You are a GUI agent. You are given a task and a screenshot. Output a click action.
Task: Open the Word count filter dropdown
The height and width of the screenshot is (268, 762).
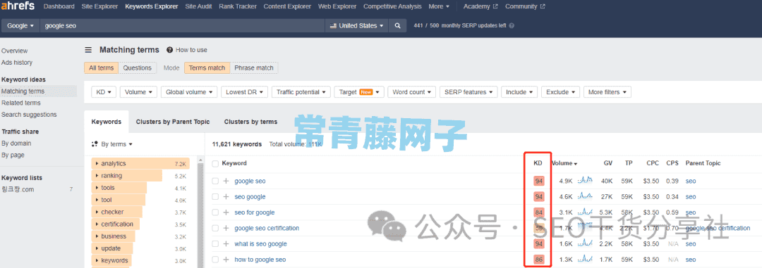[x=411, y=92]
